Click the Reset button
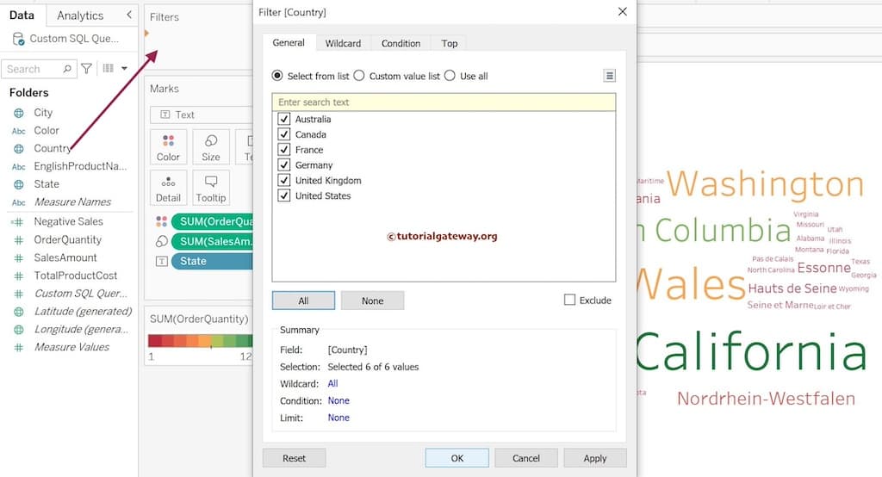The image size is (882, 477). point(295,458)
